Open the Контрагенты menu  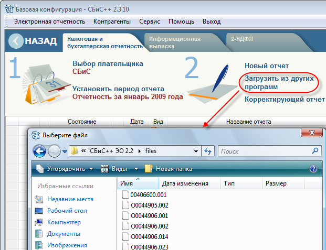pos(112,21)
